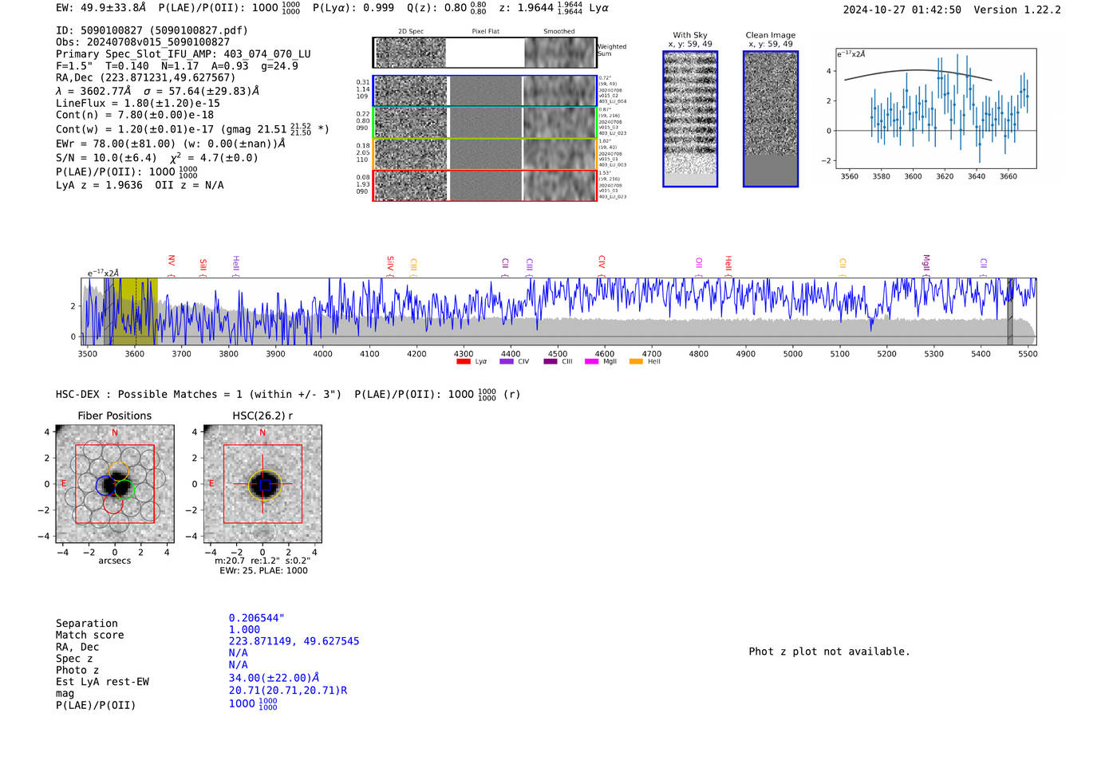
Task: Click the Smoothed column header
Action: tap(558, 32)
